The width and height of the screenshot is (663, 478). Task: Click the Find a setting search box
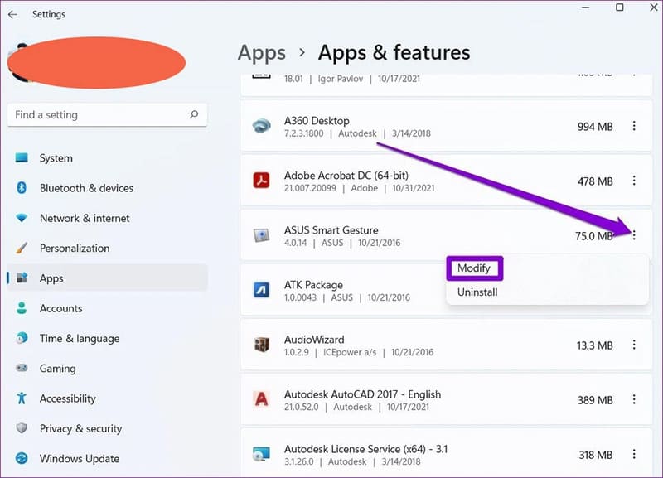(108, 114)
